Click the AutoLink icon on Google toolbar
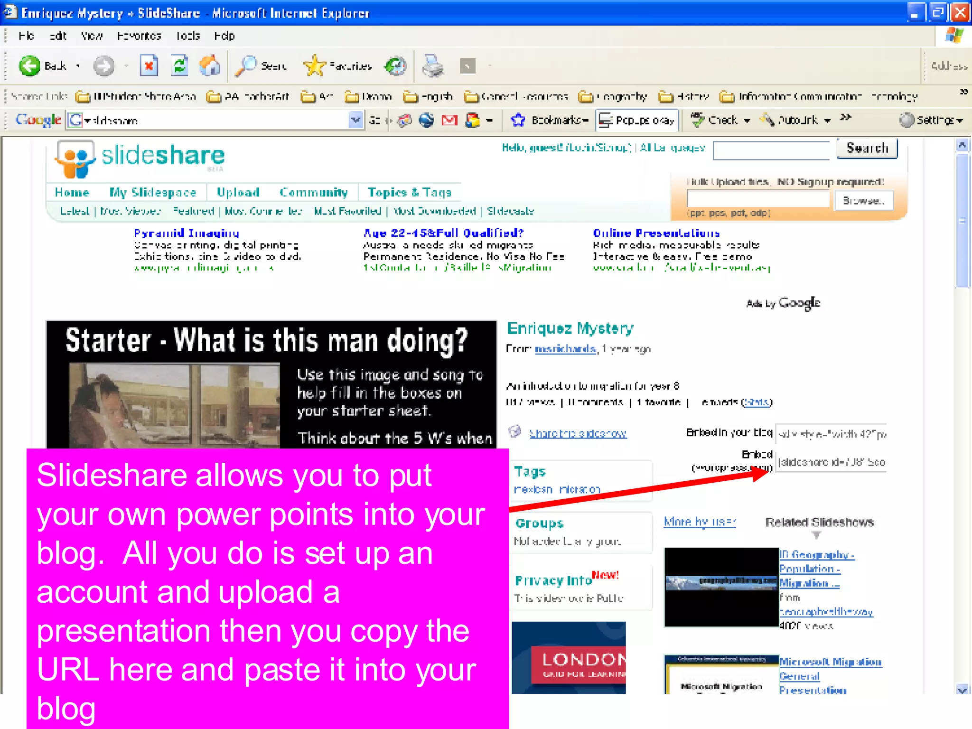This screenshot has width=972, height=729. pyautogui.click(x=767, y=120)
